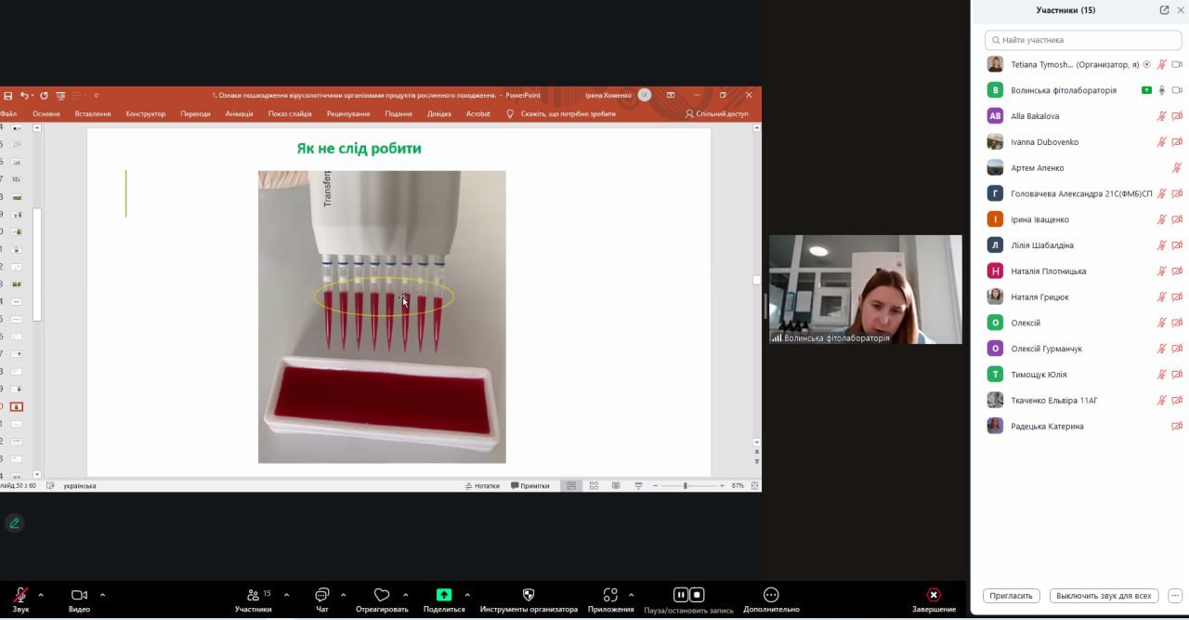Toggle Alla Bakalova's muted microphone icon
This screenshot has height=620, width=1189.
point(1161,116)
